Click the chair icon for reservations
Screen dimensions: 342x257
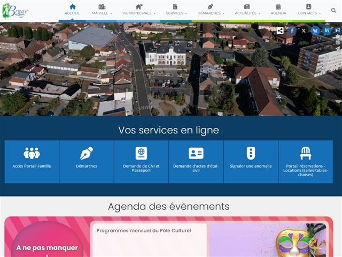306,153
